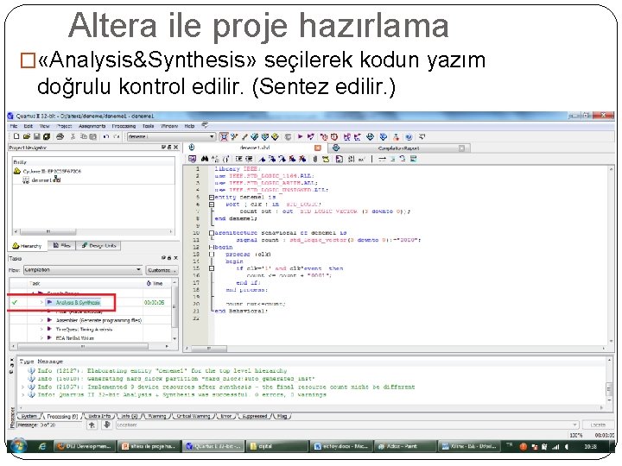This screenshot has height=466, width=622.
Task: Expand the EDA Netlist Writer task
Action: point(41,338)
